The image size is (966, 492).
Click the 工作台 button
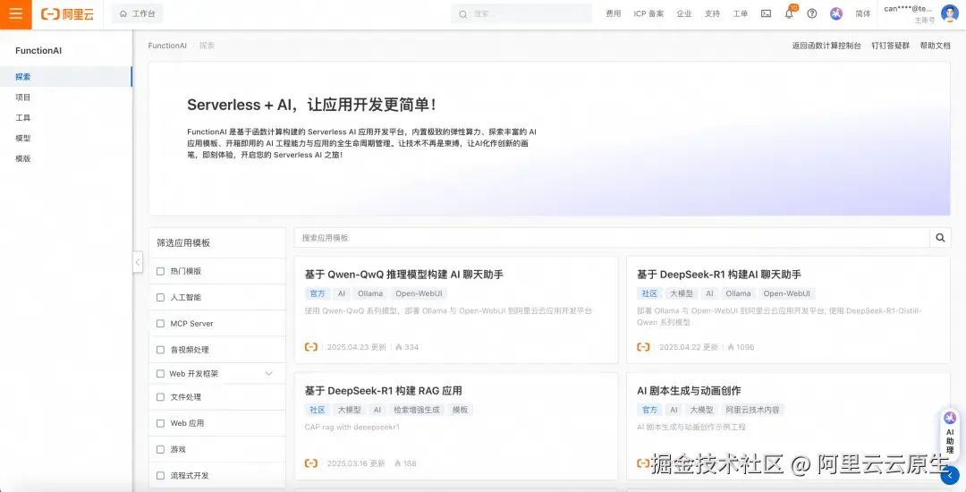(137, 13)
